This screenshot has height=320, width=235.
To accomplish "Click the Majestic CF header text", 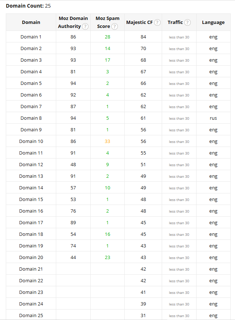I will coord(139,22).
